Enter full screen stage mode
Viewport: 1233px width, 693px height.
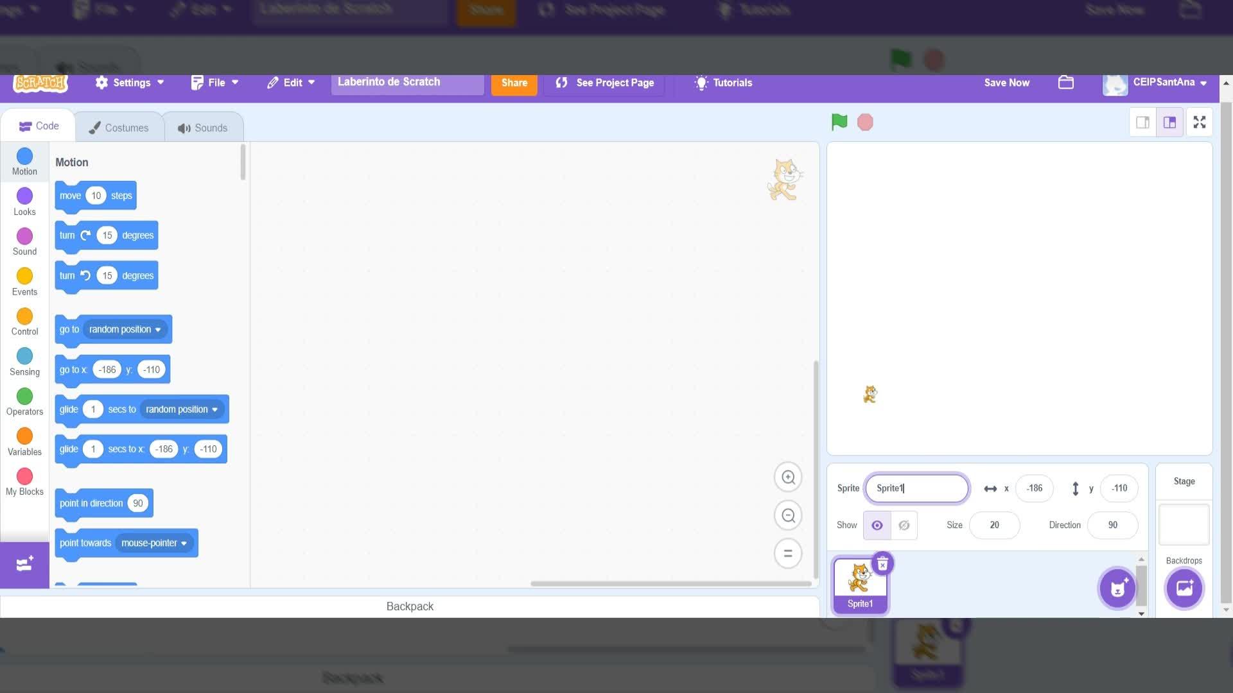click(x=1199, y=122)
